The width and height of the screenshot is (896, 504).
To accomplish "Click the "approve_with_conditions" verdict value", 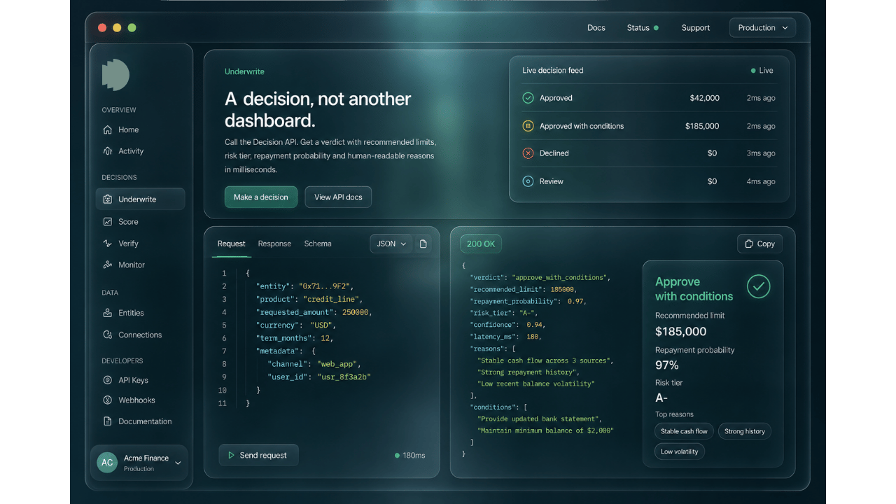I will pyautogui.click(x=561, y=277).
